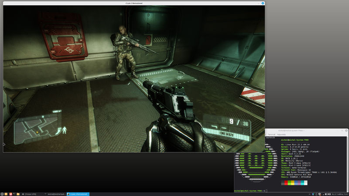Open the Nápověda menu in terminal window
The height and width of the screenshot is (196, 349).
coord(281,135)
